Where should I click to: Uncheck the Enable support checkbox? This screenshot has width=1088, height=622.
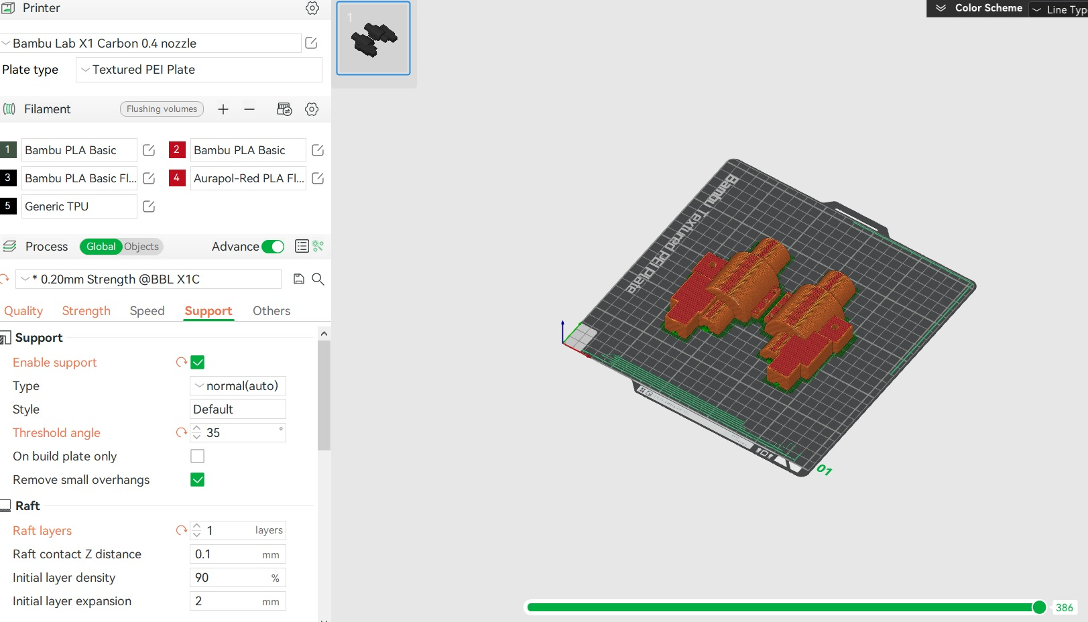click(197, 363)
